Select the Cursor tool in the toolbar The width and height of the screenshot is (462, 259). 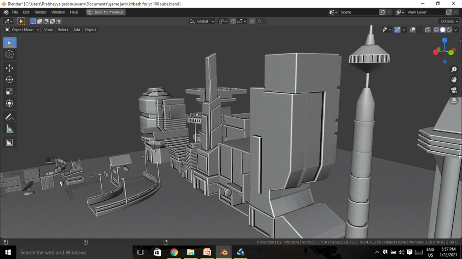tap(9, 55)
